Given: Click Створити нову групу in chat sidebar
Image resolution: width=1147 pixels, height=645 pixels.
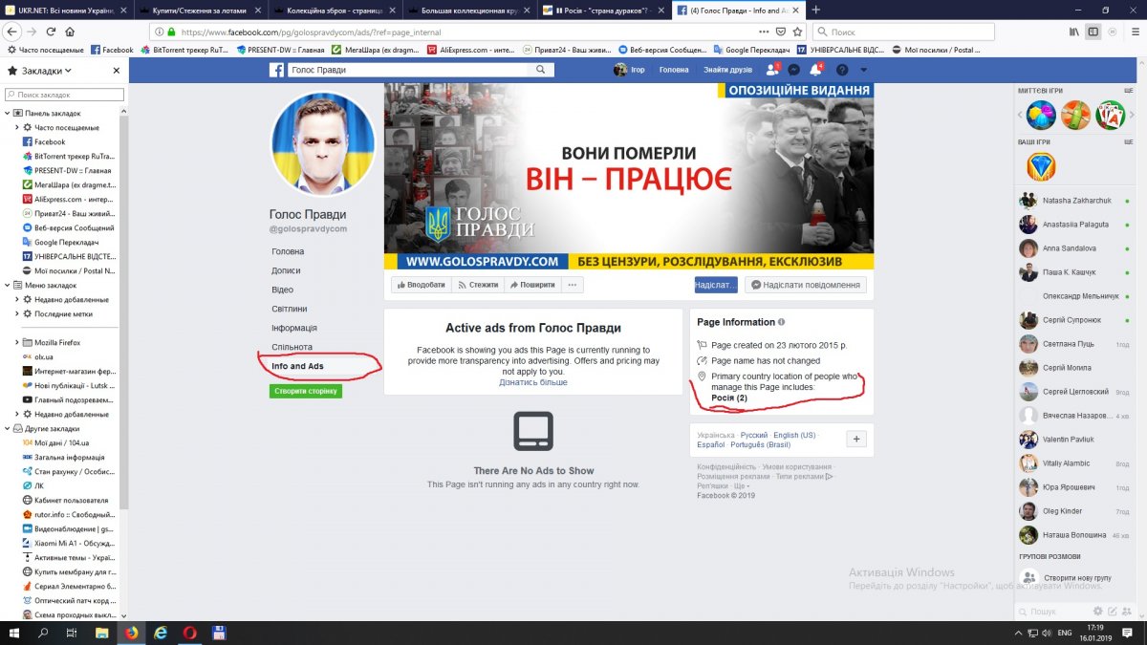Looking at the screenshot, I should click(x=1076, y=578).
